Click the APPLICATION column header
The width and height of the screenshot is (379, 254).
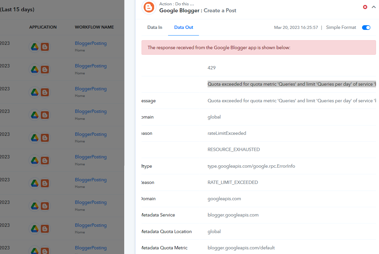(x=43, y=27)
